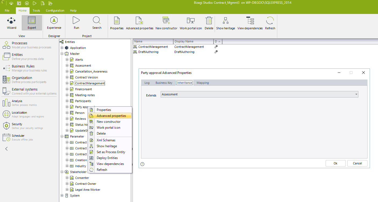Collapse the left sidebar with arrow
The height and width of the screenshot is (202, 378).
(7, 149)
